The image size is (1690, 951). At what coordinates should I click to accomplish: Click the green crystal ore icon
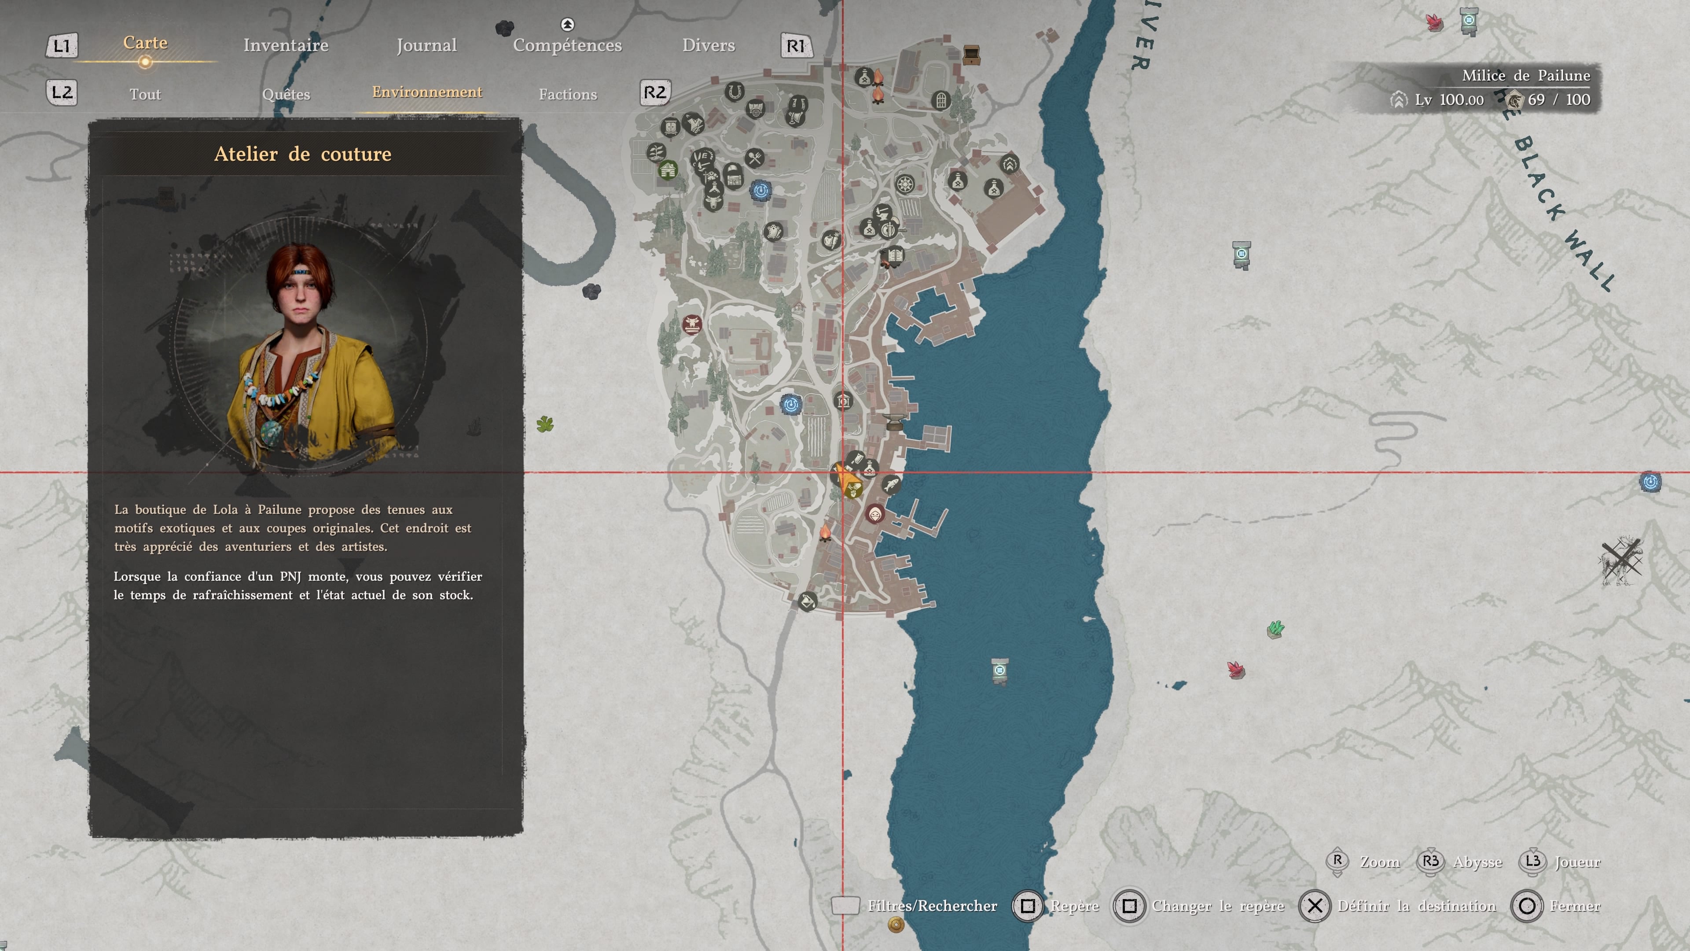pyautogui.click(x=1275, y=630)
